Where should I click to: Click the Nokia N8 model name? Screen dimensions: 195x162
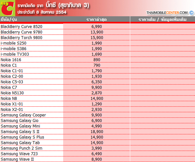tap(9, 99)
